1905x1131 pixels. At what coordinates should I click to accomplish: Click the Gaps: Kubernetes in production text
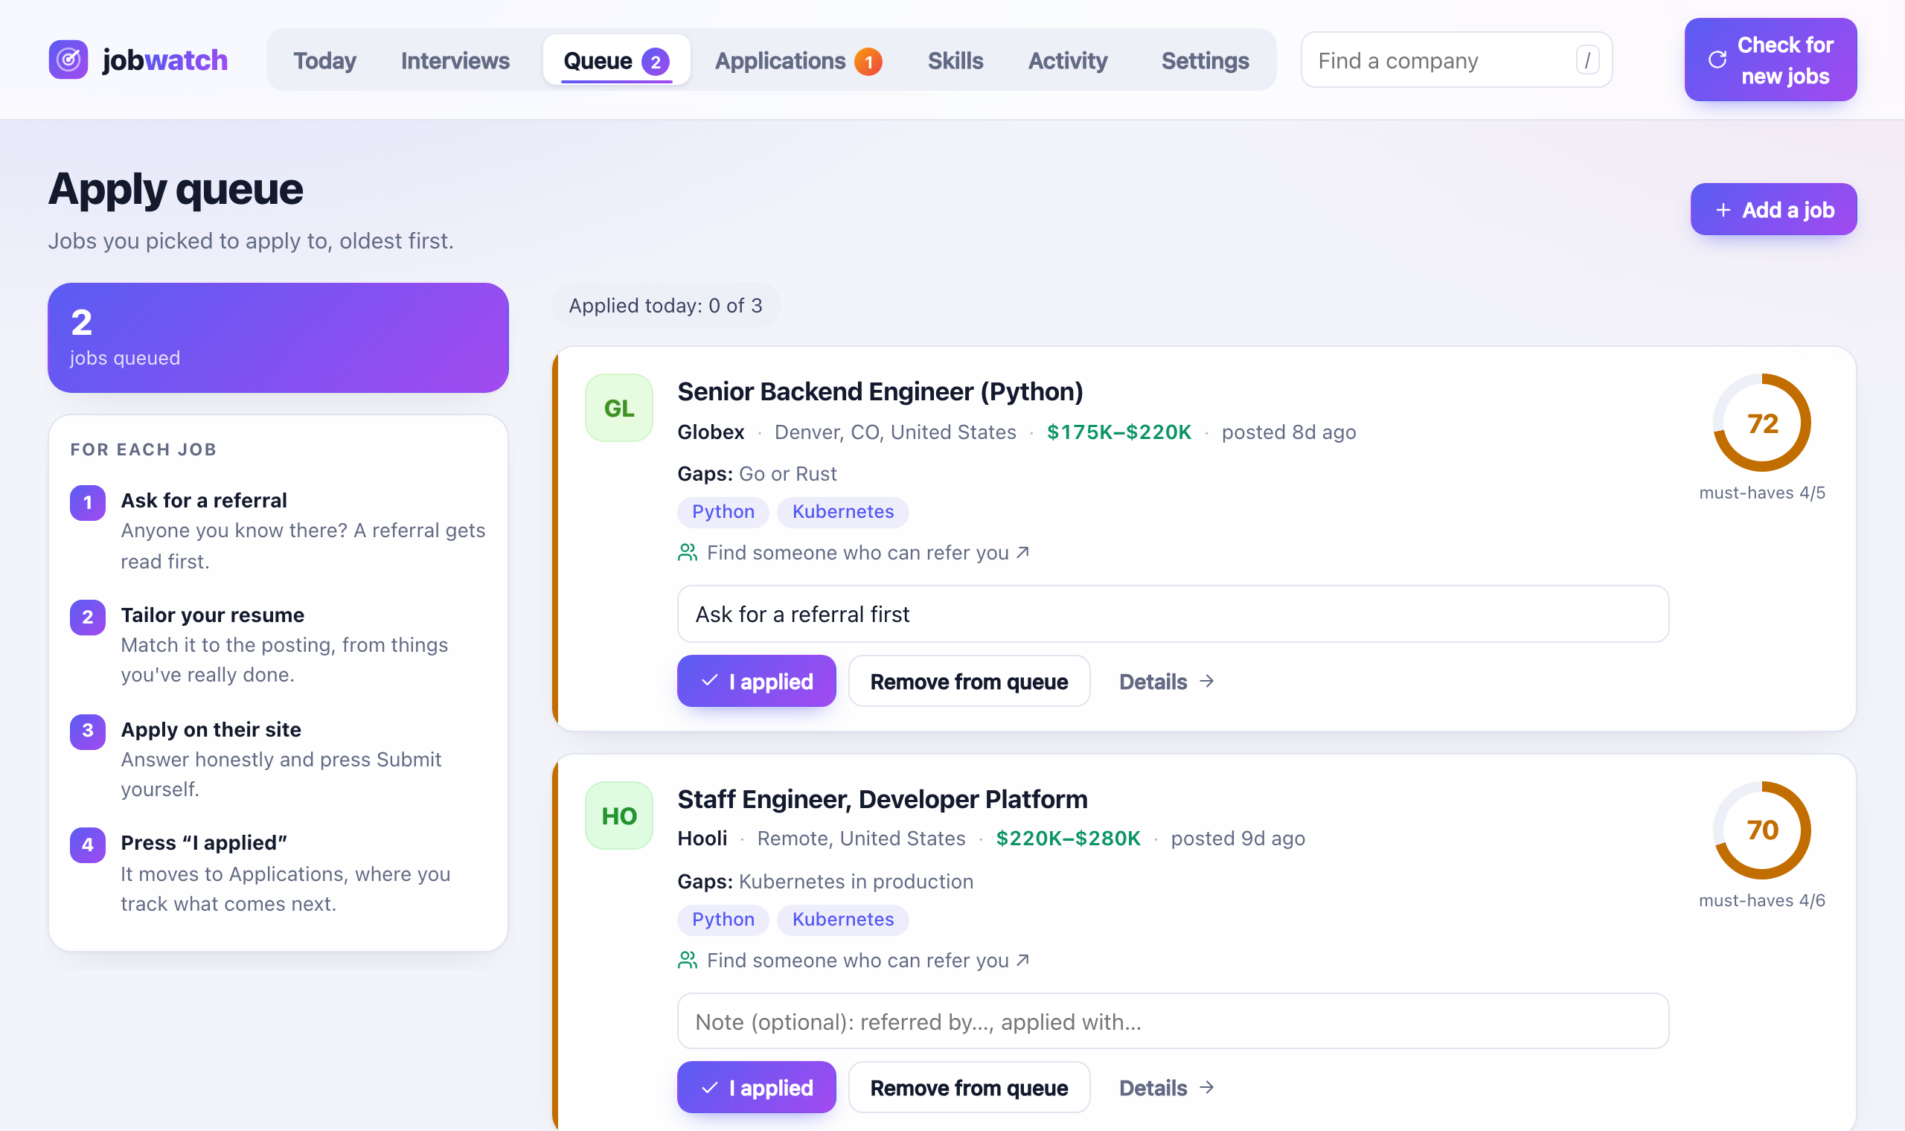[x=825, y=881]
